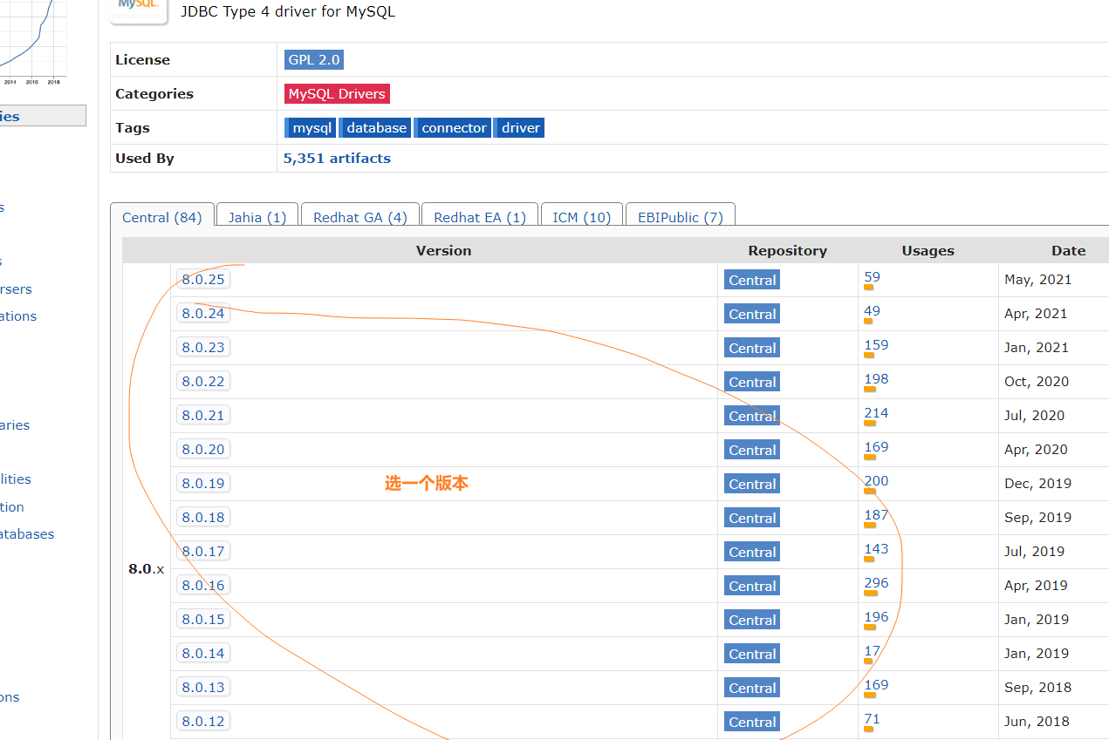
Task: Click Central repository for 8.0.24
Action: click(752, 314)
